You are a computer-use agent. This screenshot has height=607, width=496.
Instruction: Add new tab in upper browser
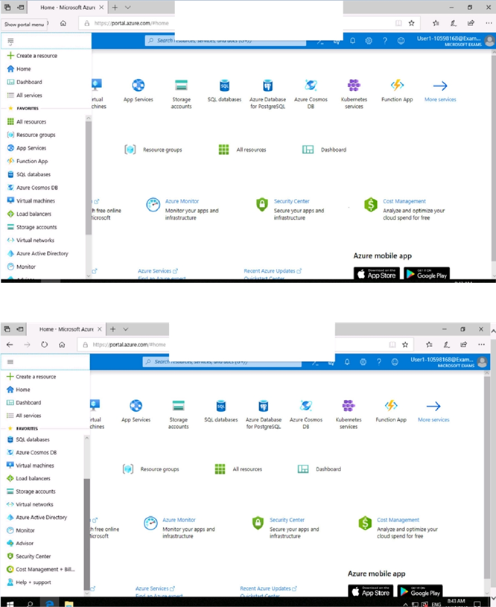(x=115, y=7)
